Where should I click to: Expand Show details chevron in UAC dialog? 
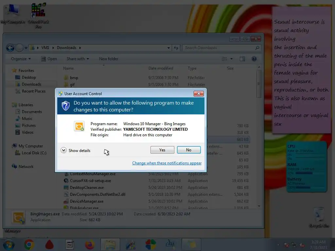pos(63,150)
